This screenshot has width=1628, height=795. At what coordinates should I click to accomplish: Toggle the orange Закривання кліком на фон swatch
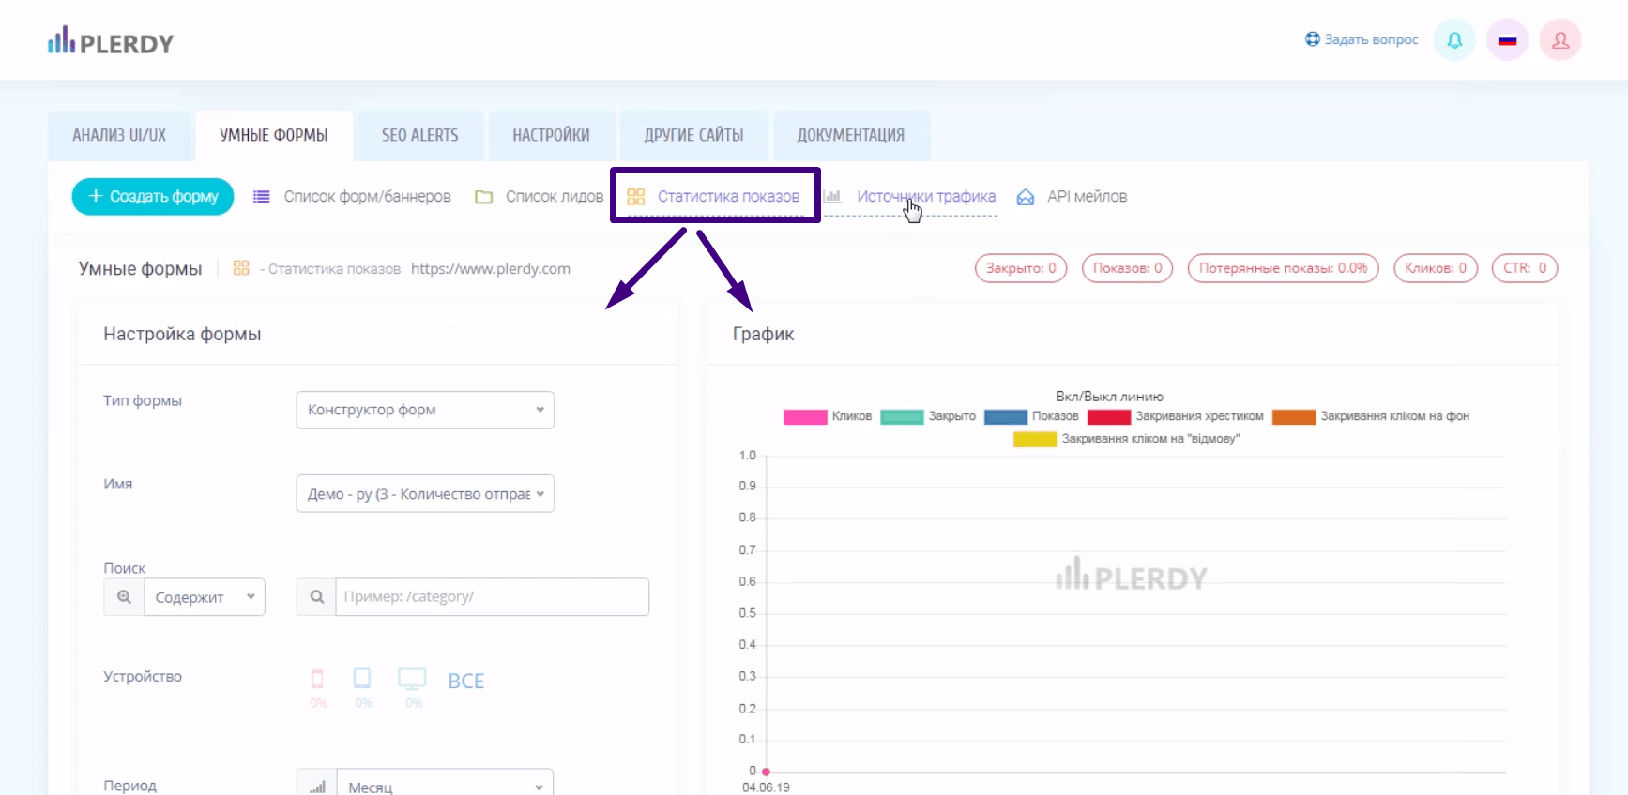[x=1294, y=417]
